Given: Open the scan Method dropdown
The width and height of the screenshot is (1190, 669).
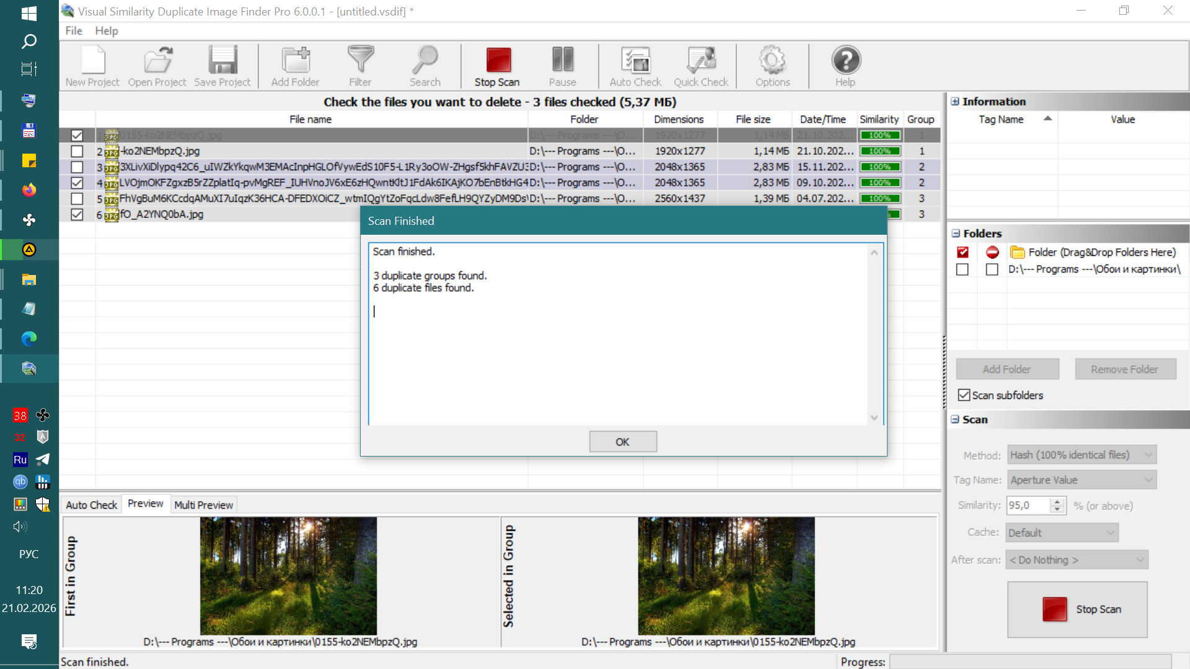Looking at the screenshot, I should 1082,455.
